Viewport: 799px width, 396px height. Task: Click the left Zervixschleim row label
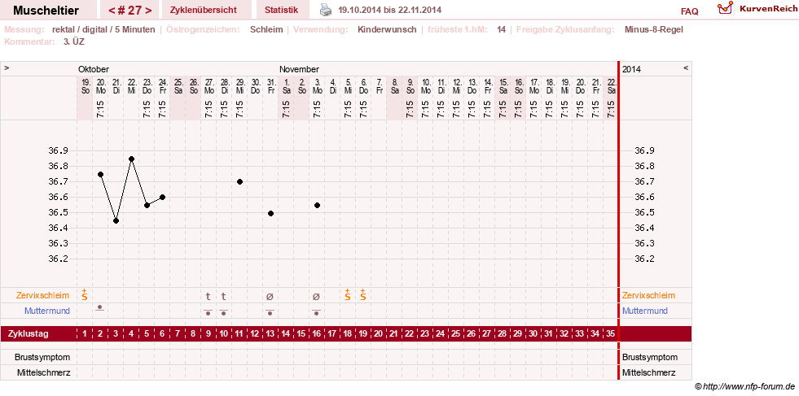[43, 295]
